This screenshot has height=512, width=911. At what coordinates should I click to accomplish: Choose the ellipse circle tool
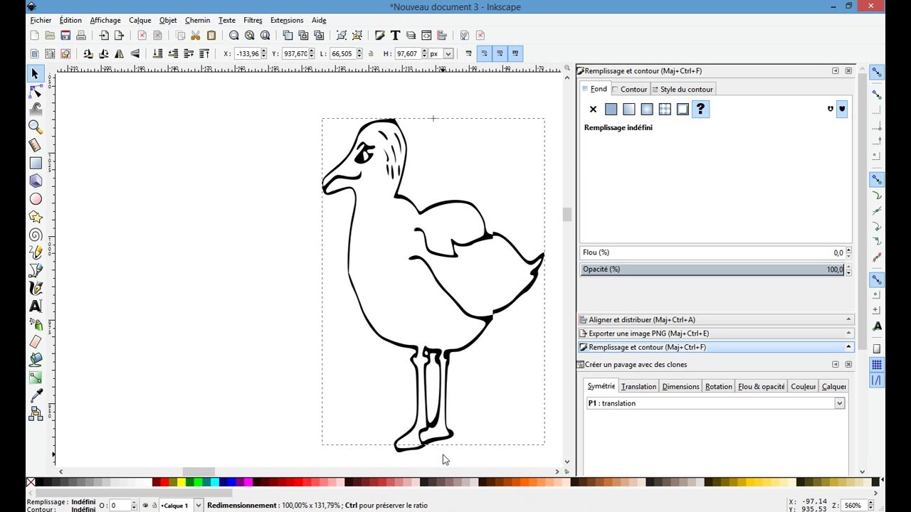pos(35,199)
